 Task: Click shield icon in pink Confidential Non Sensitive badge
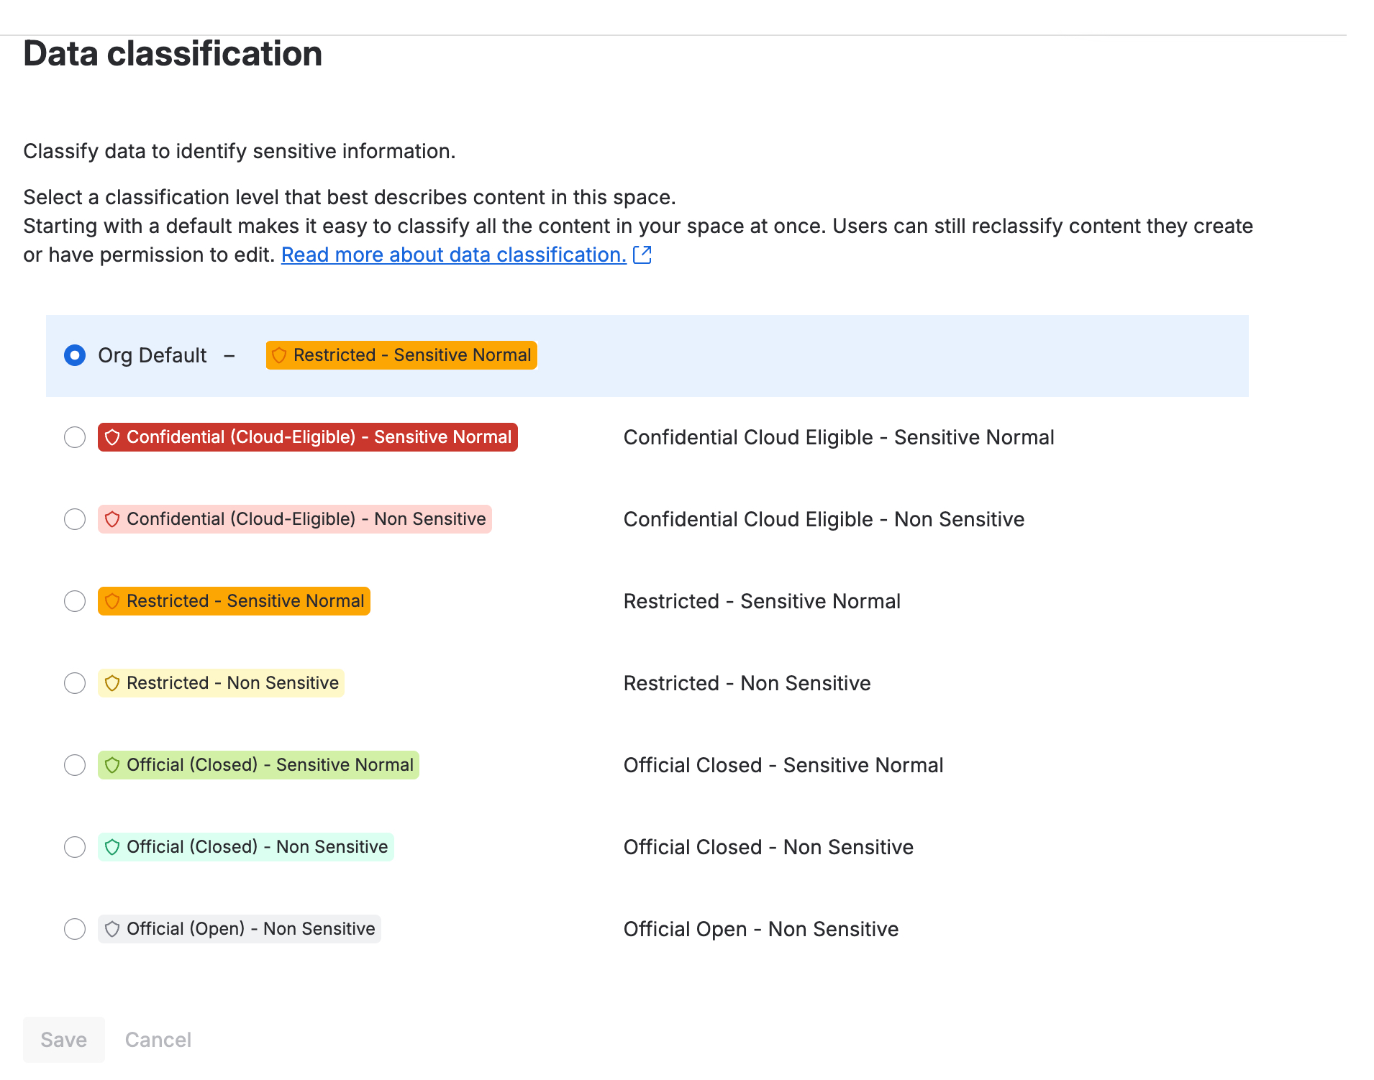click(x=112, y=519)
